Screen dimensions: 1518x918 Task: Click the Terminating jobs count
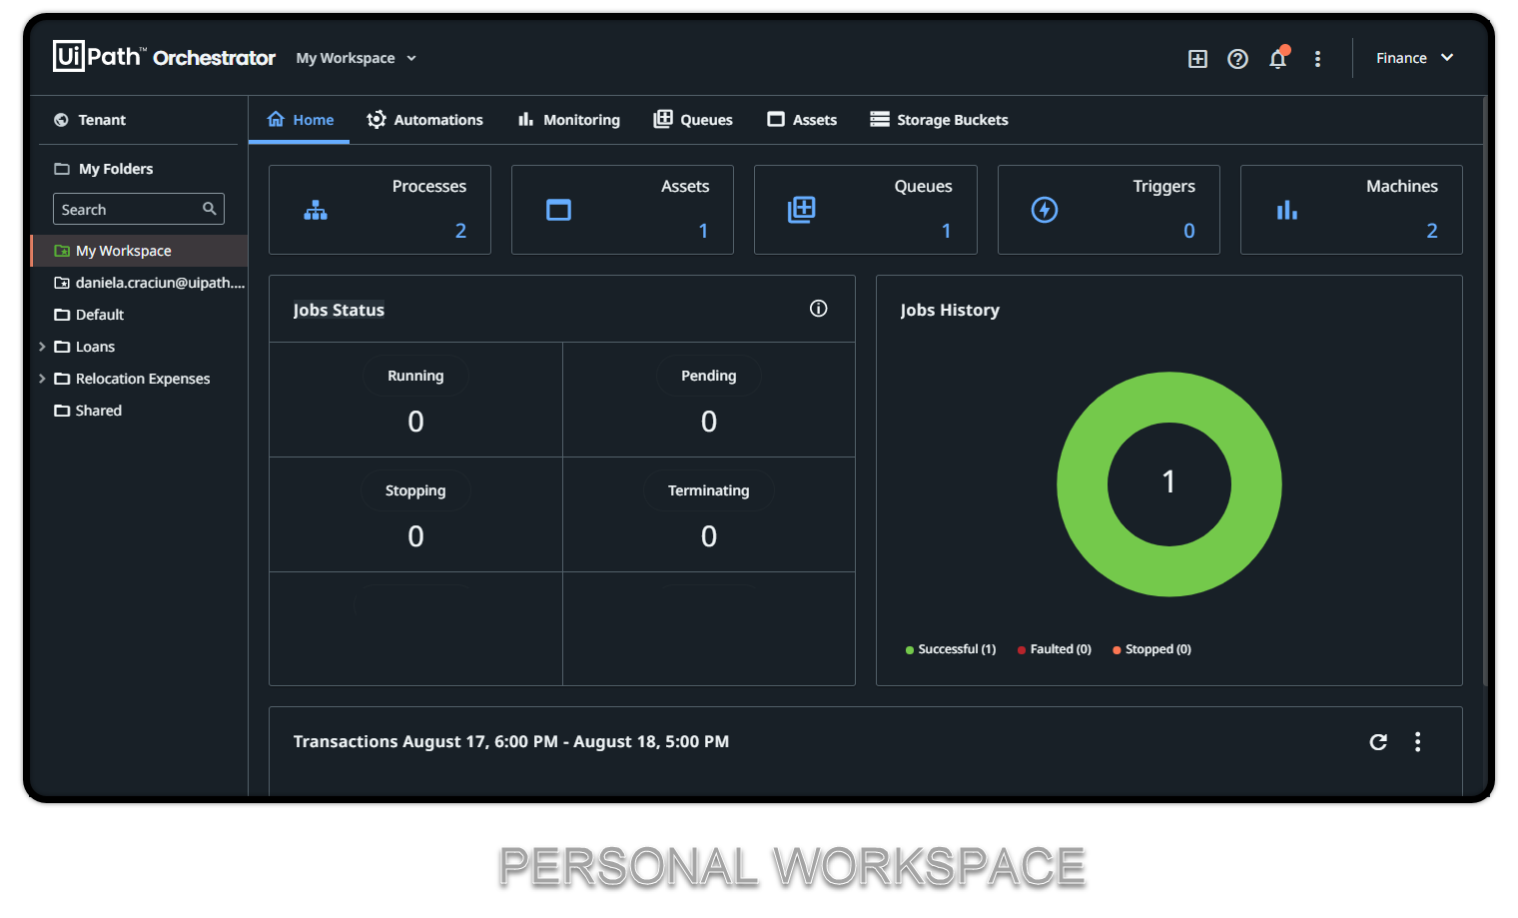click(x=709, y=536)
